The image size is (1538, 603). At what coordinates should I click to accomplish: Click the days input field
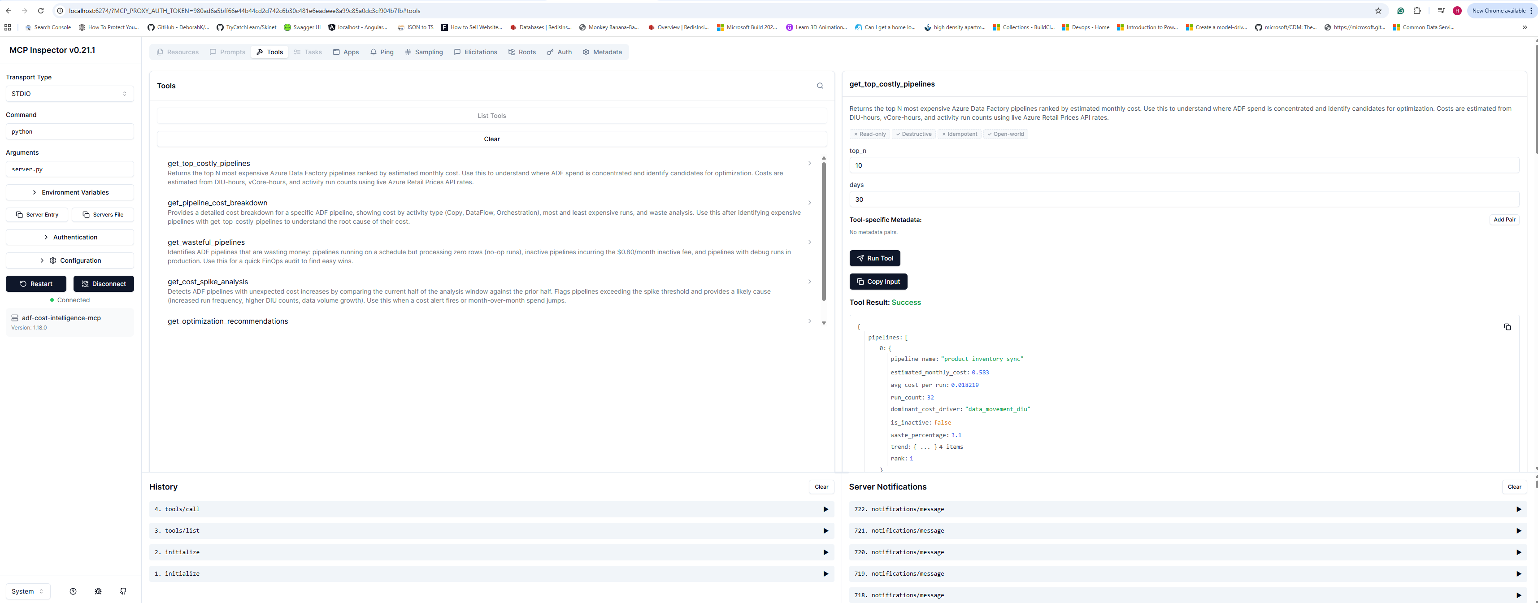(1184, 200)
